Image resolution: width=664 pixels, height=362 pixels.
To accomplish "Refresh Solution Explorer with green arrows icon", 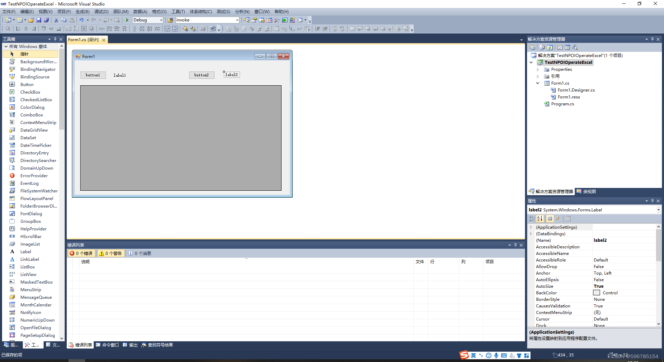I will click(x=550, y=47).
